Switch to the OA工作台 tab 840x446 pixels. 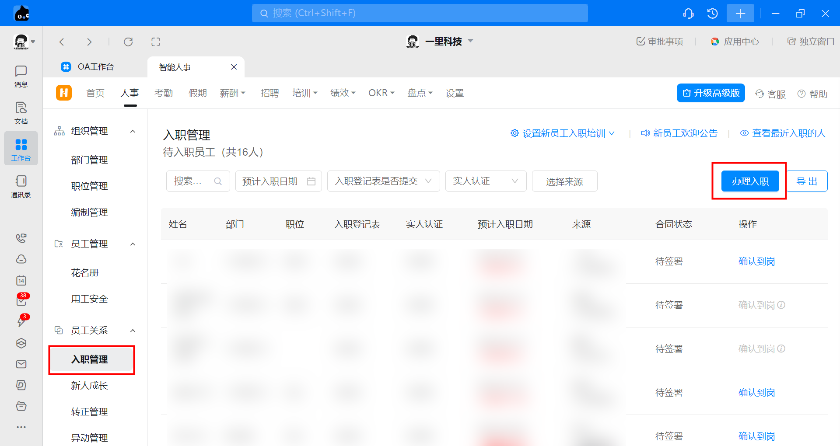[x=95, y=67]
